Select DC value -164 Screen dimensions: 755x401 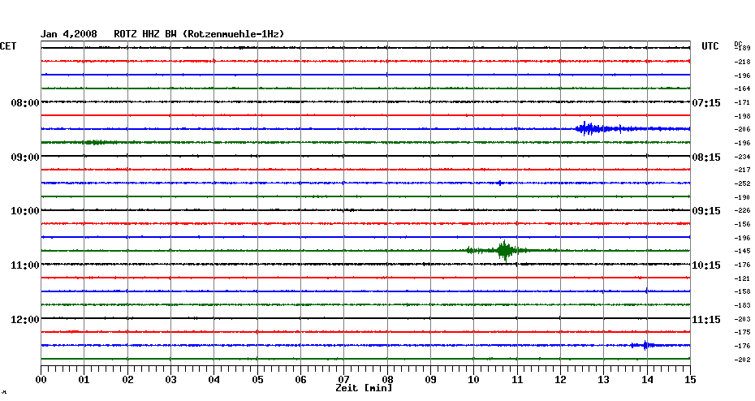pos(743,88)
